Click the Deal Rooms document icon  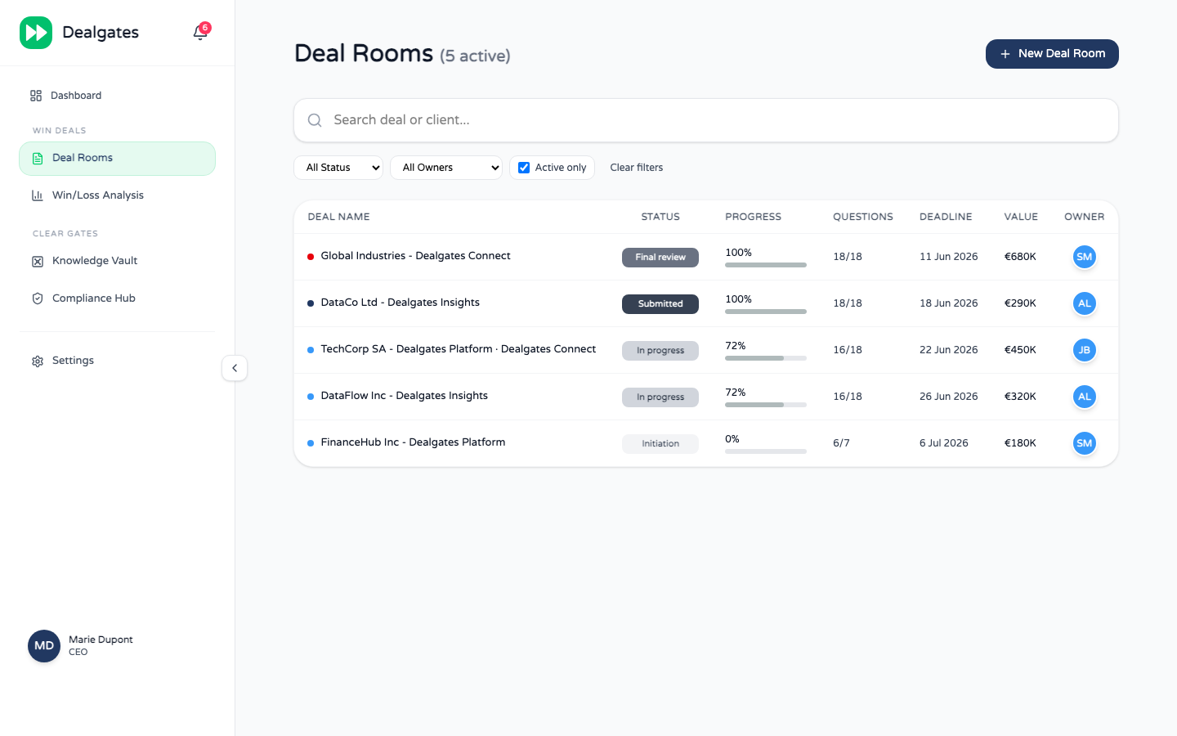[38, 159]
